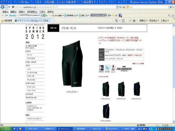Click the toolbar mail envelope icon
175x131 pixels.
[109, 16]
